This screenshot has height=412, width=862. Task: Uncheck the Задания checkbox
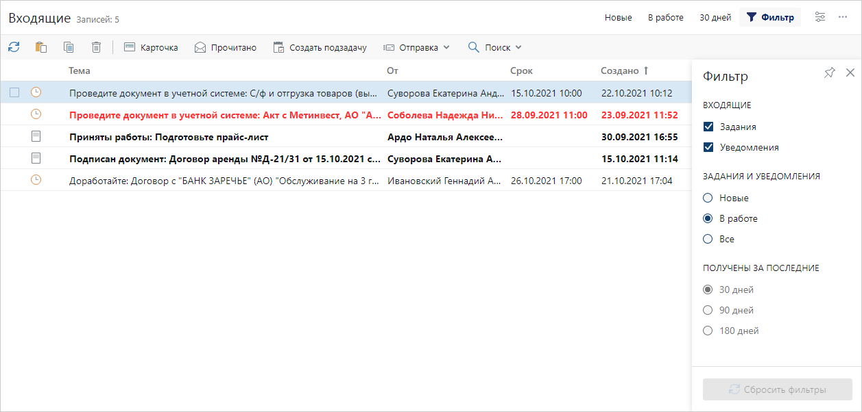tap(708, 127)
